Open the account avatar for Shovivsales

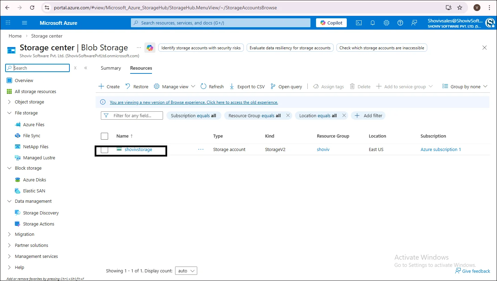pyautogui.click(x=490, y=23)
